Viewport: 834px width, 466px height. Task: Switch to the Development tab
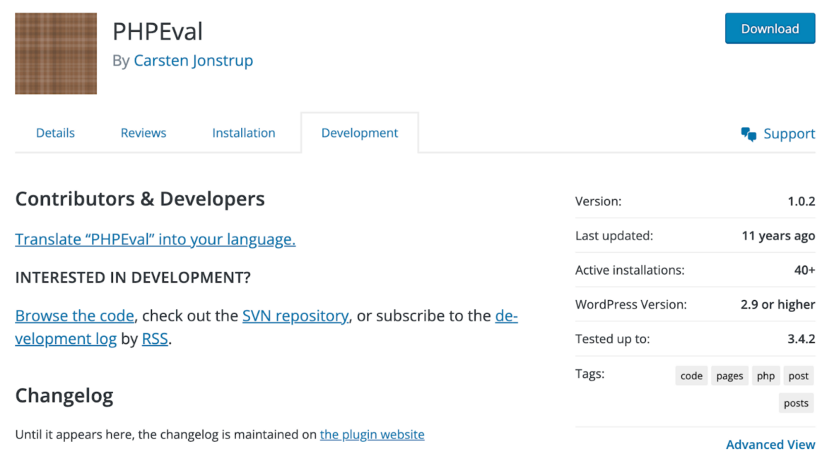(x=359, y=133)
